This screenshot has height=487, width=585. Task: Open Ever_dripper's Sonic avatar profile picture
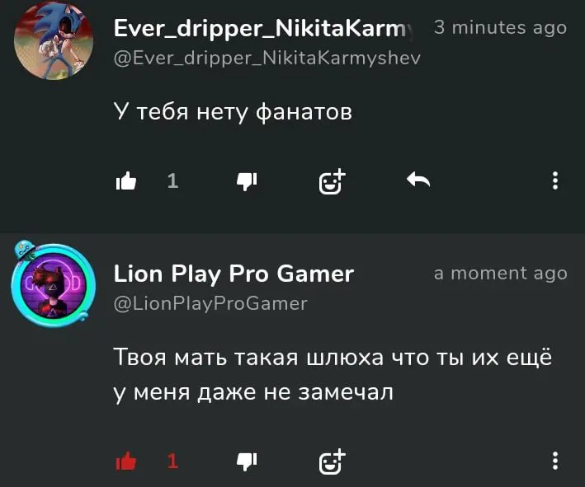(54, 40)
